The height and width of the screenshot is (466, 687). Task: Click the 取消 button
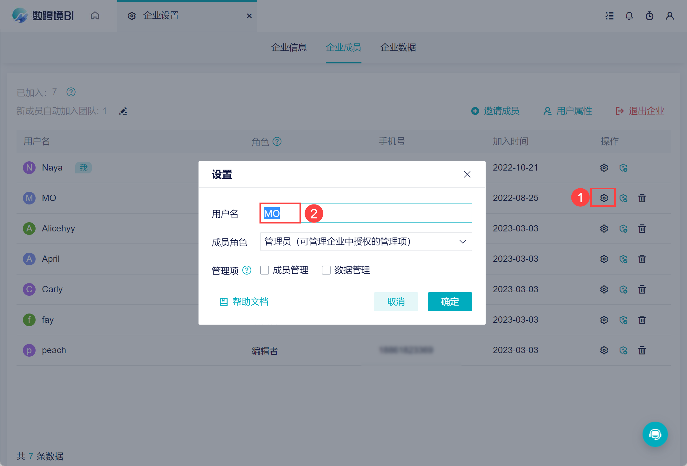395,301
